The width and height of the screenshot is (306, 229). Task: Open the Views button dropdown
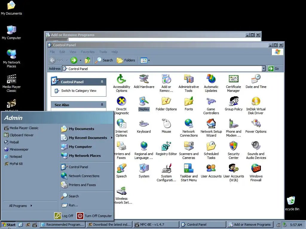pyautogui.click(x=149, y=60)
